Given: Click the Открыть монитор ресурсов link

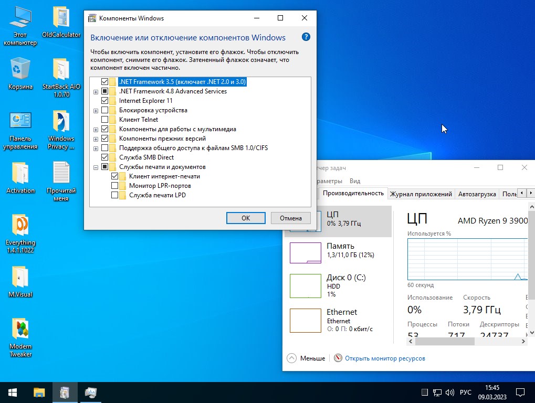Looking at the screenshot, I should pos(384,358).
